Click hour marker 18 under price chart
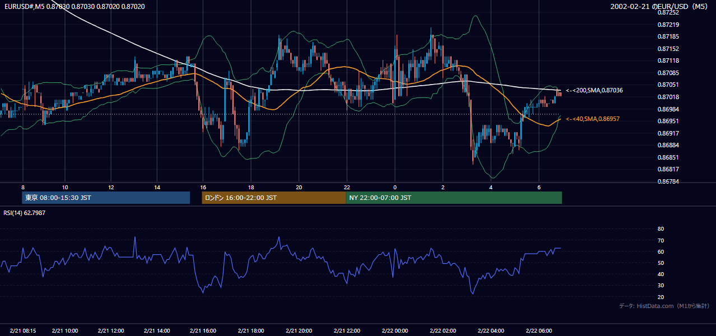This screenshot has width=716, height=336. coord(251,187)
